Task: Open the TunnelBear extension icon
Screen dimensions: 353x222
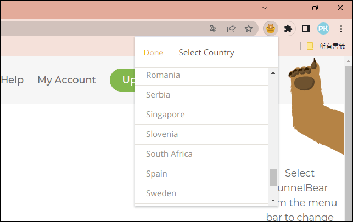Action: click(271, 29)
